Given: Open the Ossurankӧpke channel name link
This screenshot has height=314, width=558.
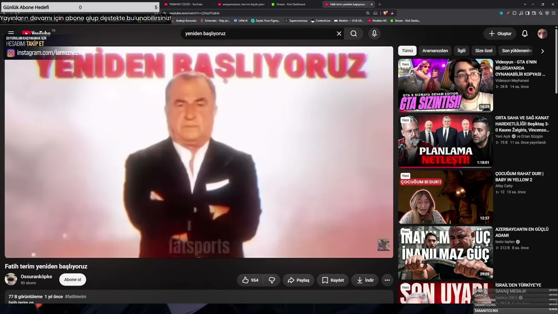Looking at the screenshot, I should [36, 276].
